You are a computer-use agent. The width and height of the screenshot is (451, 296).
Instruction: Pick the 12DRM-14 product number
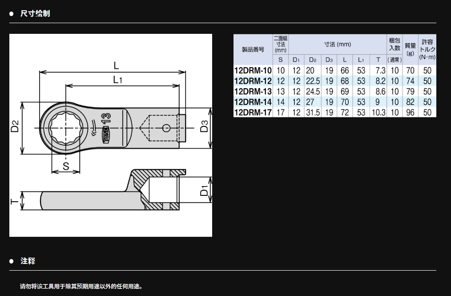(253, 102)
